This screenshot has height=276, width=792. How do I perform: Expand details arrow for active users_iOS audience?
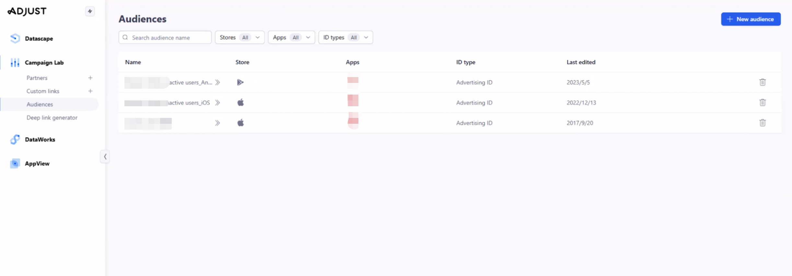pos(217,103)
